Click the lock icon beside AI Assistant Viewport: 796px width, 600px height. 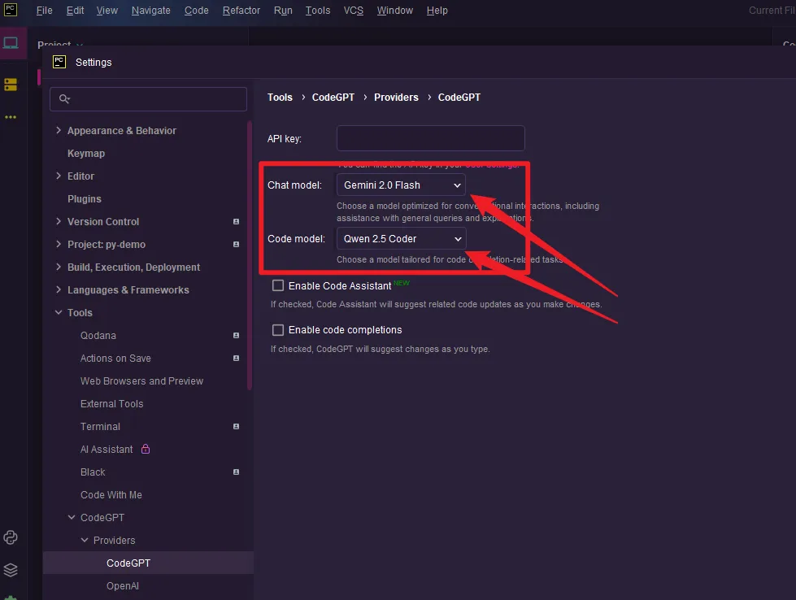click(x=146, y=449)
